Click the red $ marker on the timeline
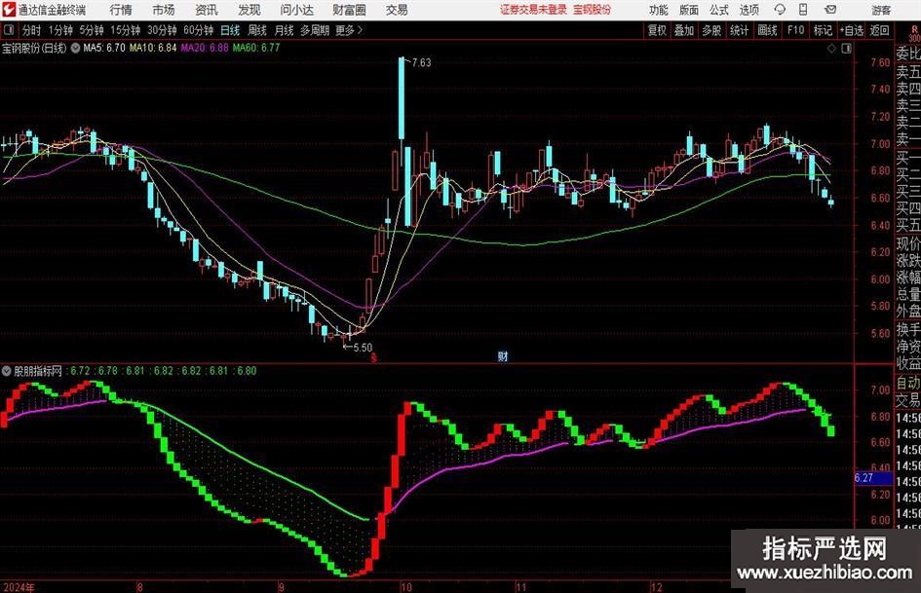Screen dimensions: 921x593 (x=373, y=357)
